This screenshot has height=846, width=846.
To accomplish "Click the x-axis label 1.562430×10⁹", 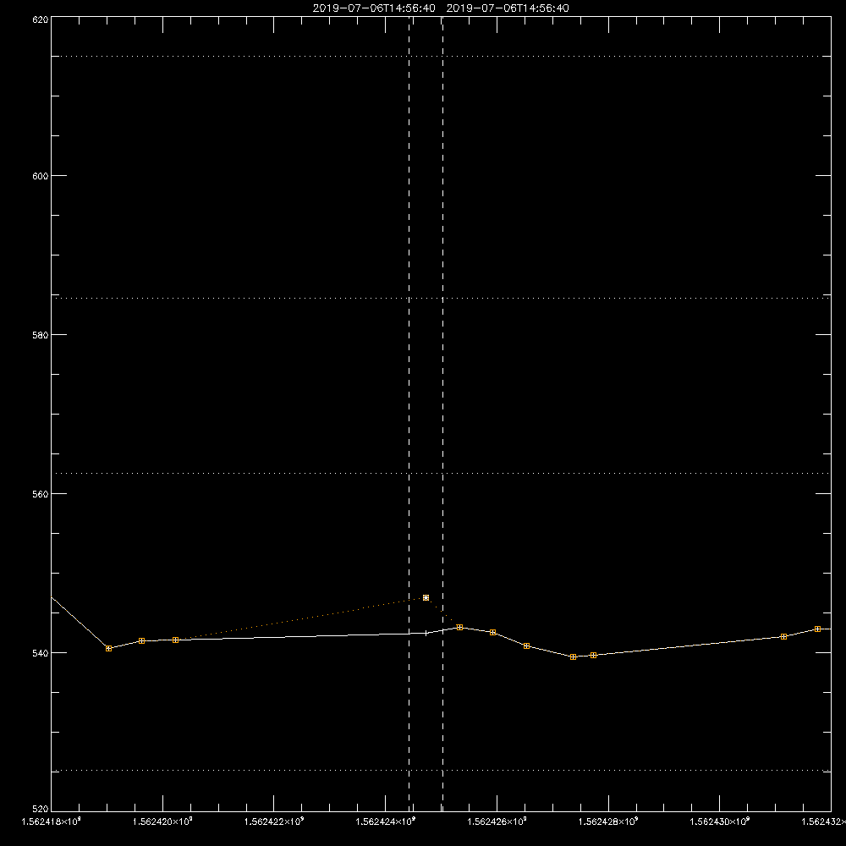I will [720, 821].
